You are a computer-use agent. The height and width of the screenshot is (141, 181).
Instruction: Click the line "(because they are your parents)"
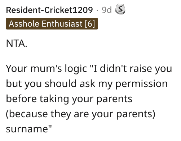(x=80, y=114)
